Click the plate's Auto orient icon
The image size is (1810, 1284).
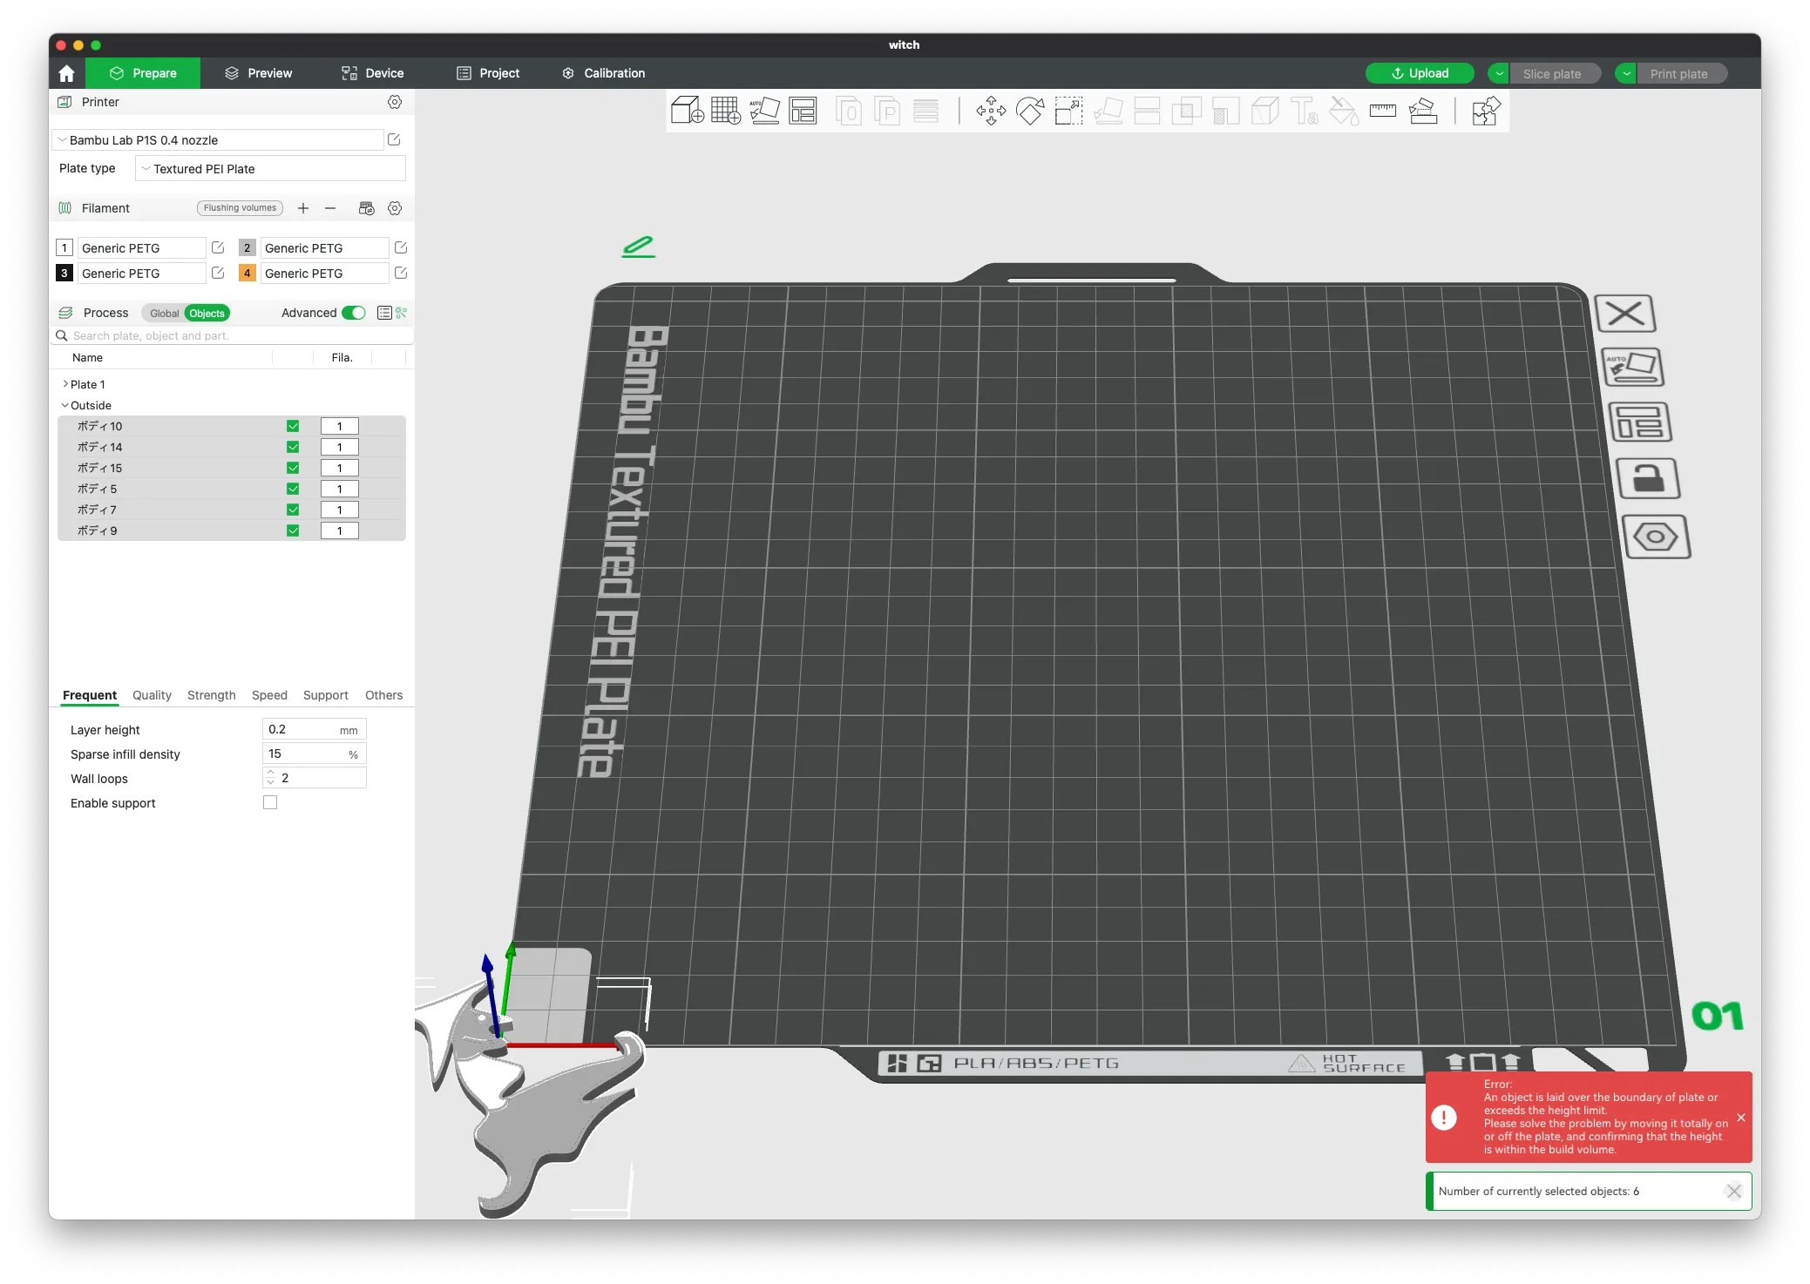1632,367
